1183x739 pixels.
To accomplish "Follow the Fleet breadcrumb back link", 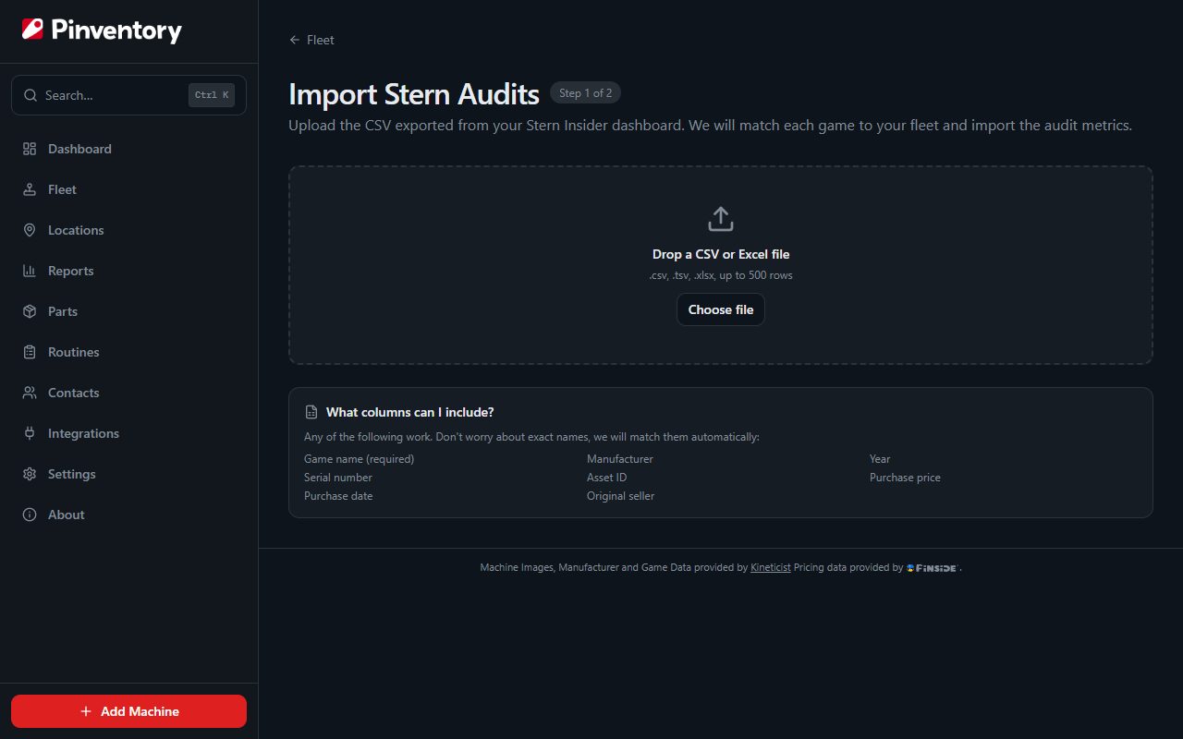I will point(311,40).
